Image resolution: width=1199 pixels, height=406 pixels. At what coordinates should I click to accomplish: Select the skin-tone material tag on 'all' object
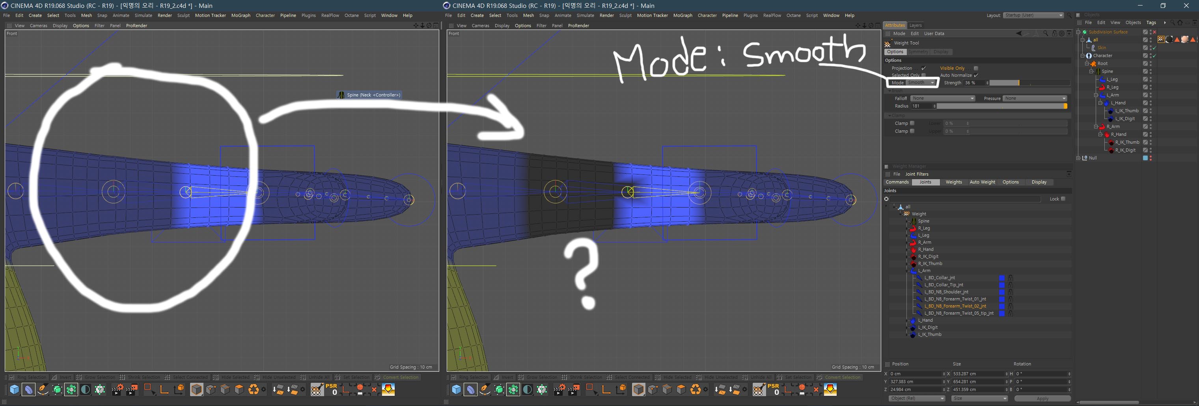[1185, 39]
